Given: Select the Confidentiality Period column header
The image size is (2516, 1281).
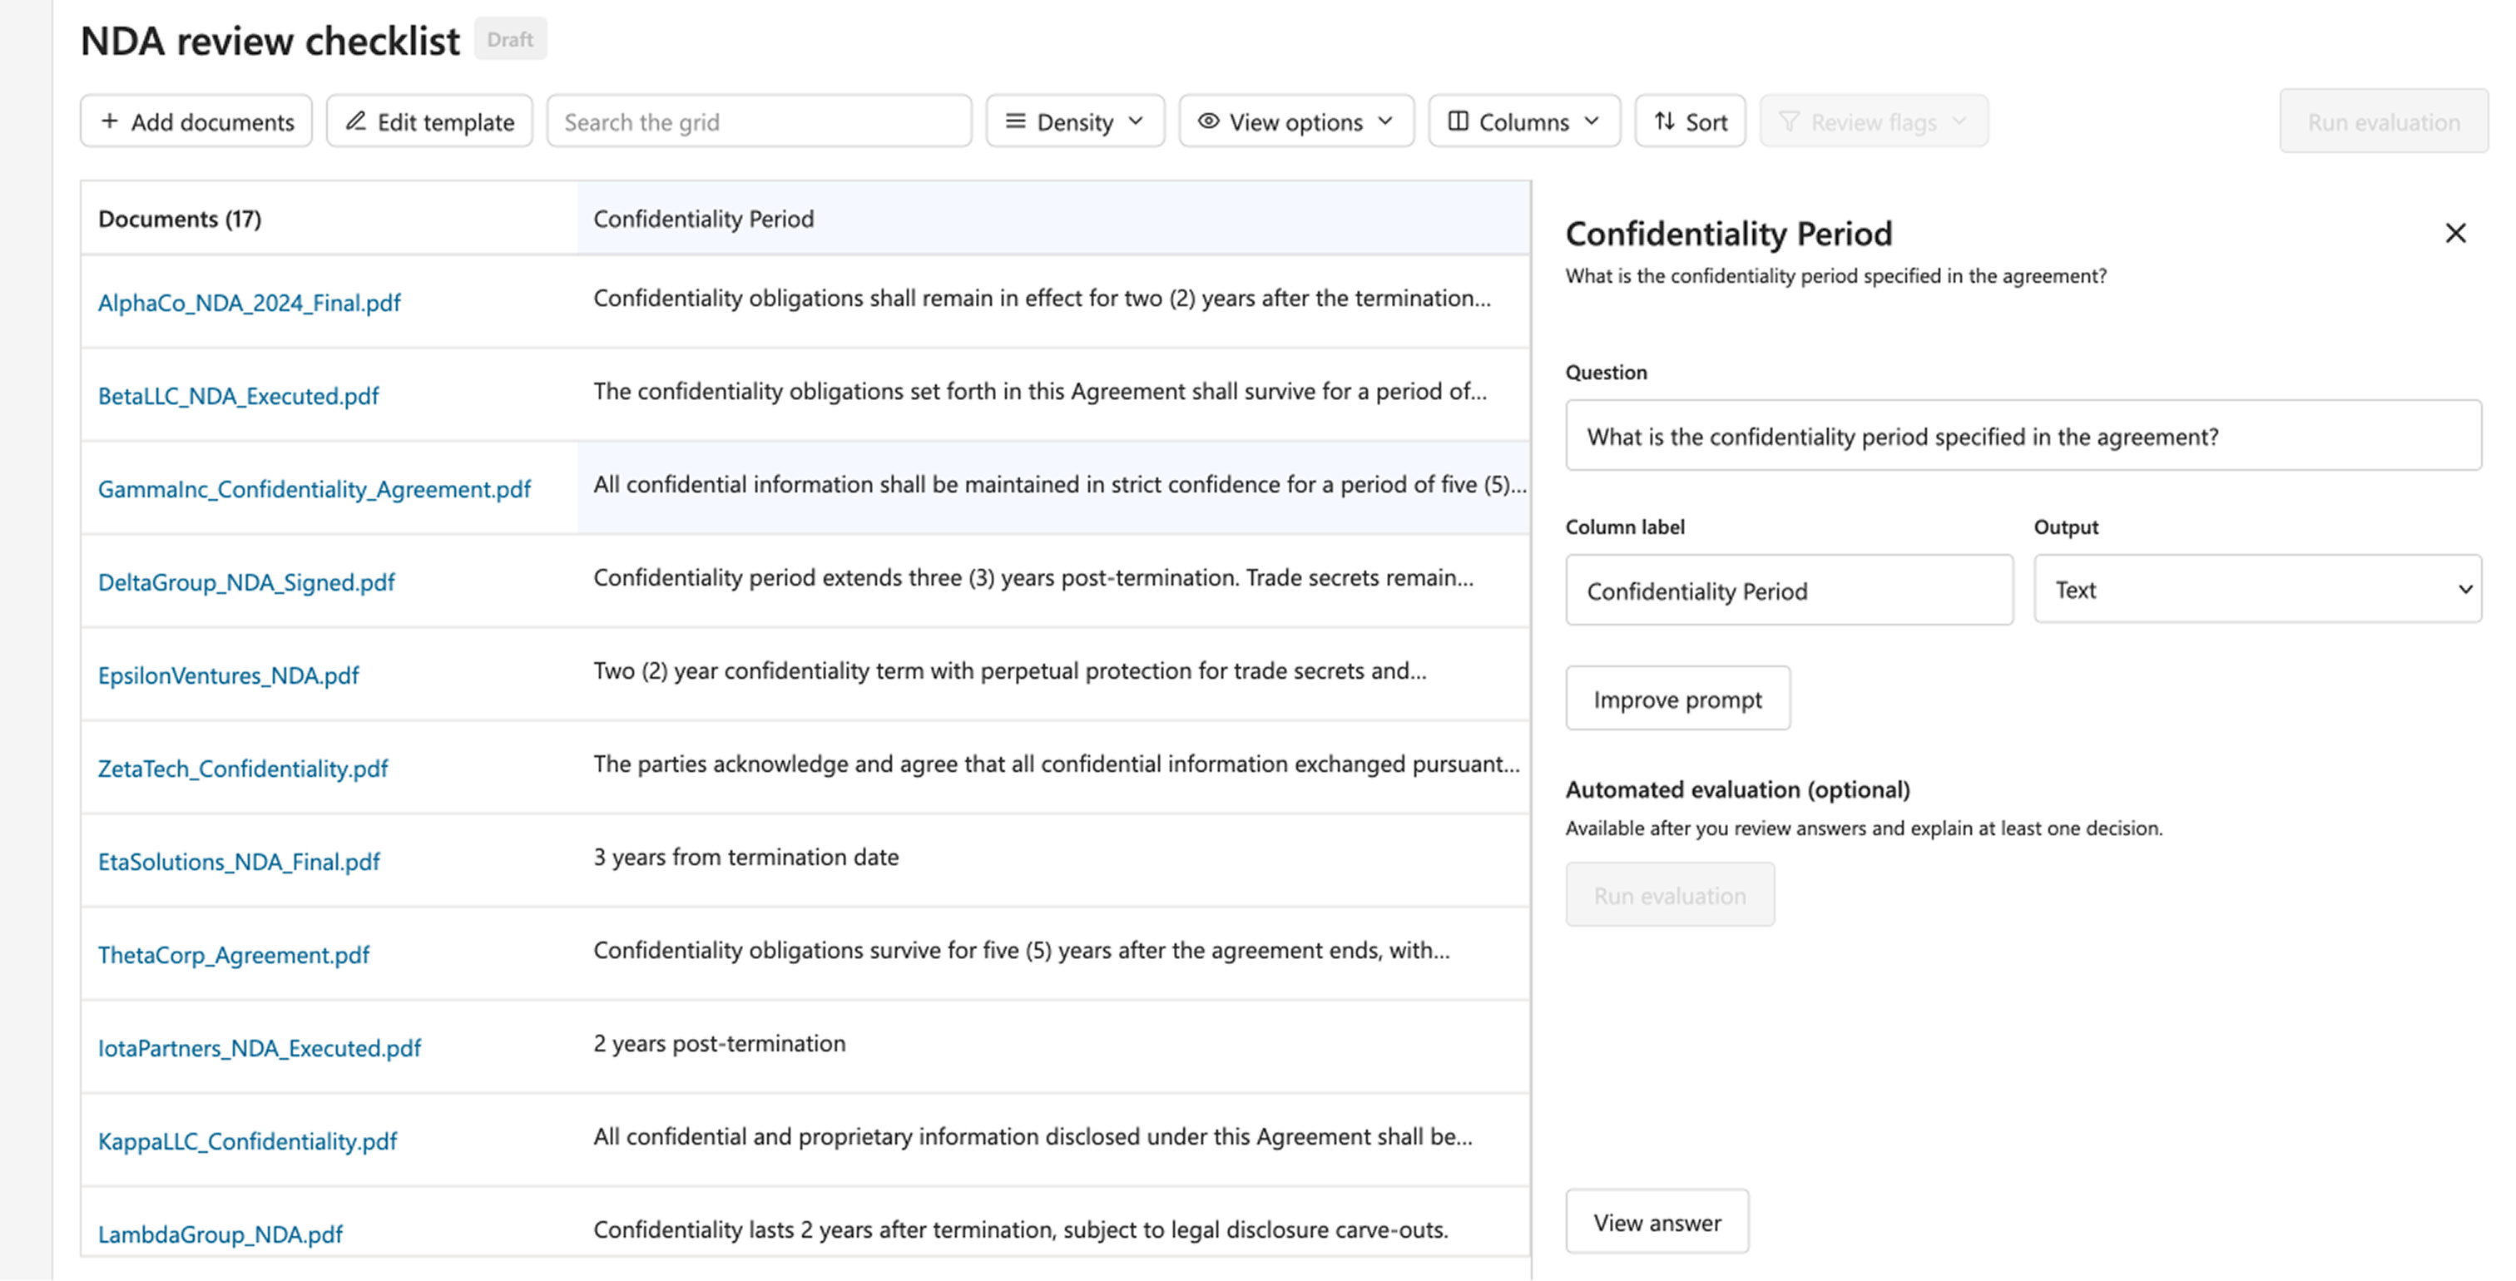Looking at the screenshot, I should [702, 219].
